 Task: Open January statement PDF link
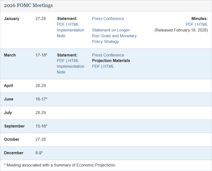point(61,24)
